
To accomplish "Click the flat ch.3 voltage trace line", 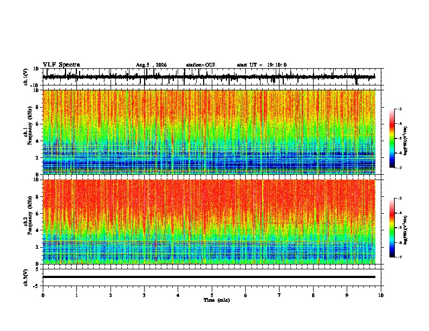I will tap(209, 277).
